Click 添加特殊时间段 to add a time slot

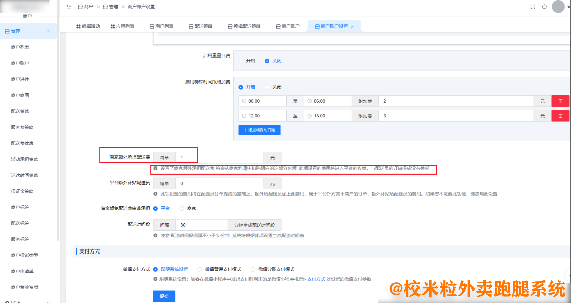click(x=259, y=130)
